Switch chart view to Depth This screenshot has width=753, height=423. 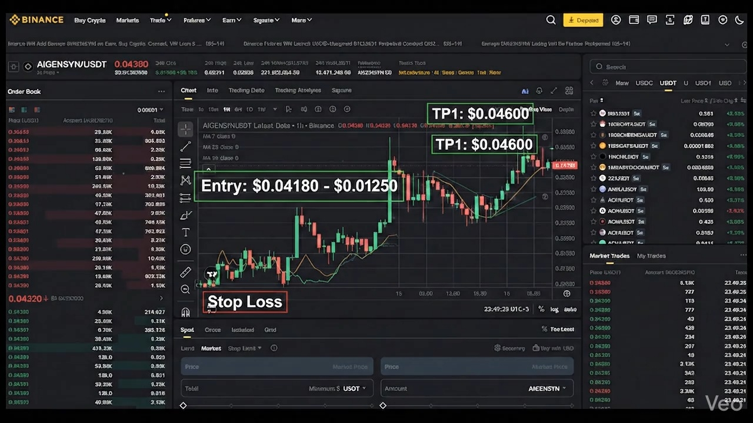pos(566,109)
